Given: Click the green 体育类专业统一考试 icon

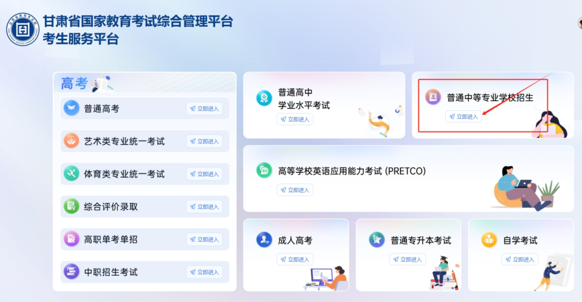Looking at the screenshot, I should (x=71, y=174).
